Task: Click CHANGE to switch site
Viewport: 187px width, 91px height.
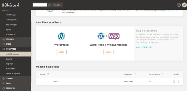Action: [57, 5]
